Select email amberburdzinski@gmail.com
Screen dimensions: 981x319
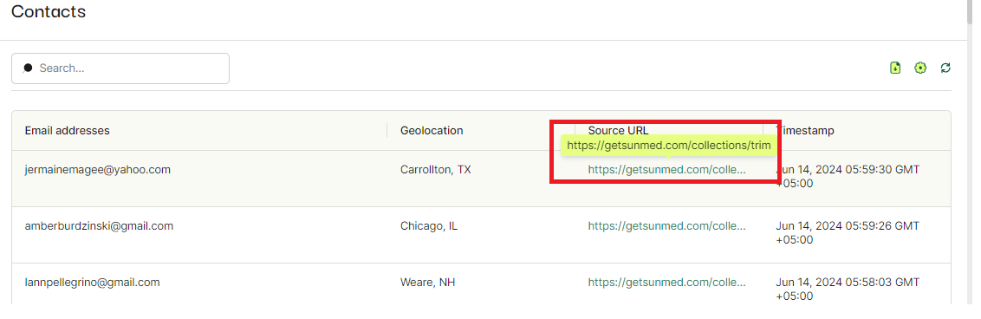pos(99,225)
